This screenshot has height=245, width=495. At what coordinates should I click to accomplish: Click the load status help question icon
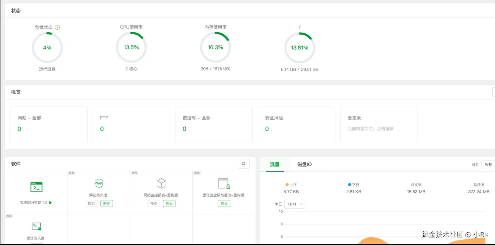point(57,27)
